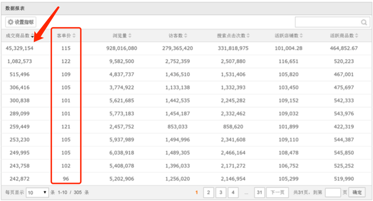
Task: Select 活跃商品数 value 519,990
Action: click(344, 179)
